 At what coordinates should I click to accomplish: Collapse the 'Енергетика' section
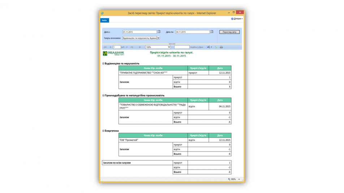[103, 131]
